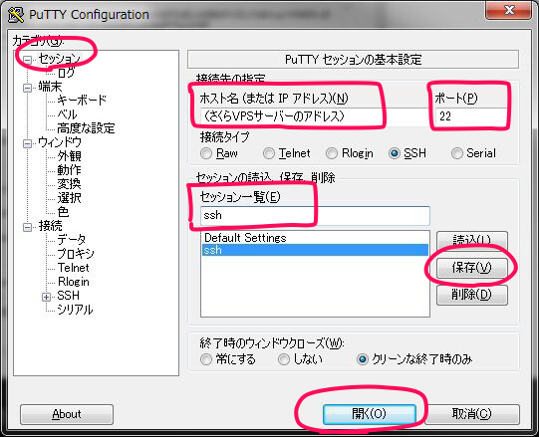This screenshot has width=539, height=437.
Task: Open the ベル category
Action: pyautogui.click(x=67, y=114)
